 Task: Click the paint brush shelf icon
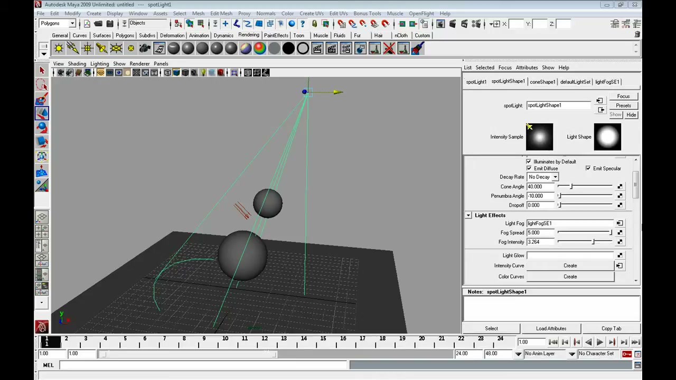(417, 49)
